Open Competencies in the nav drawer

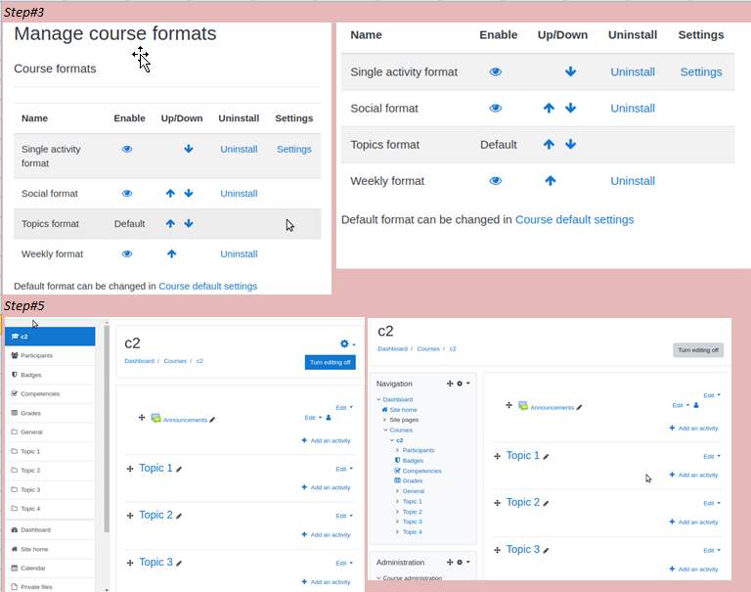(x=40, y=393)
